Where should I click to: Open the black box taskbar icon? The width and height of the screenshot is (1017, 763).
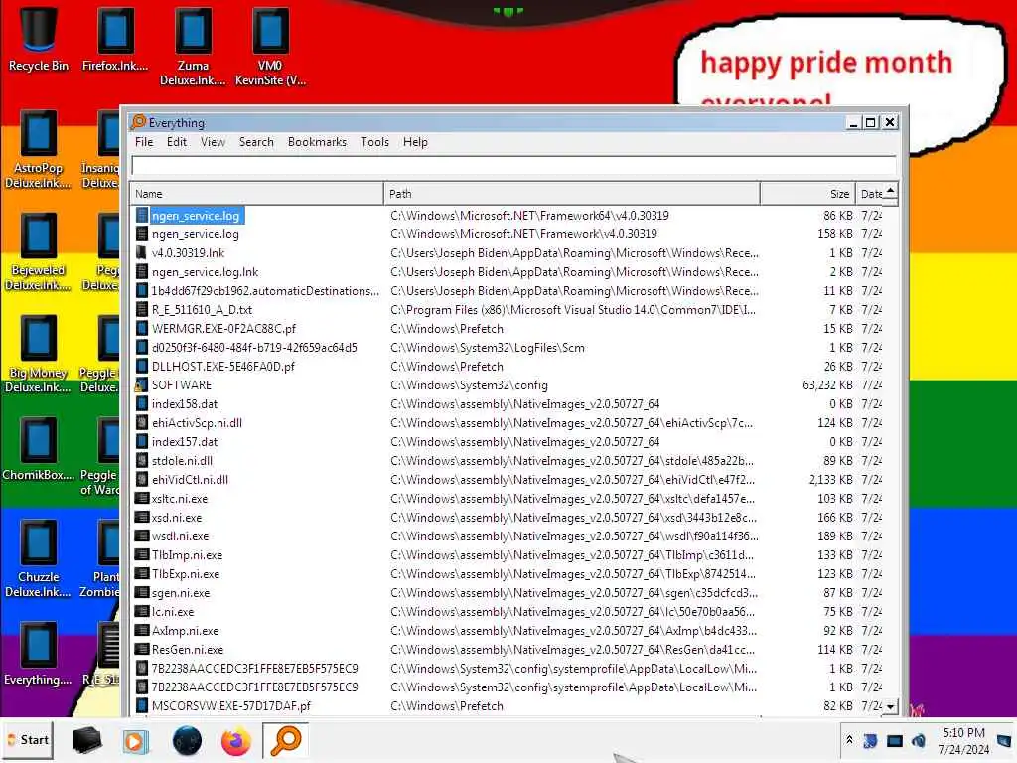click(86, 740)
